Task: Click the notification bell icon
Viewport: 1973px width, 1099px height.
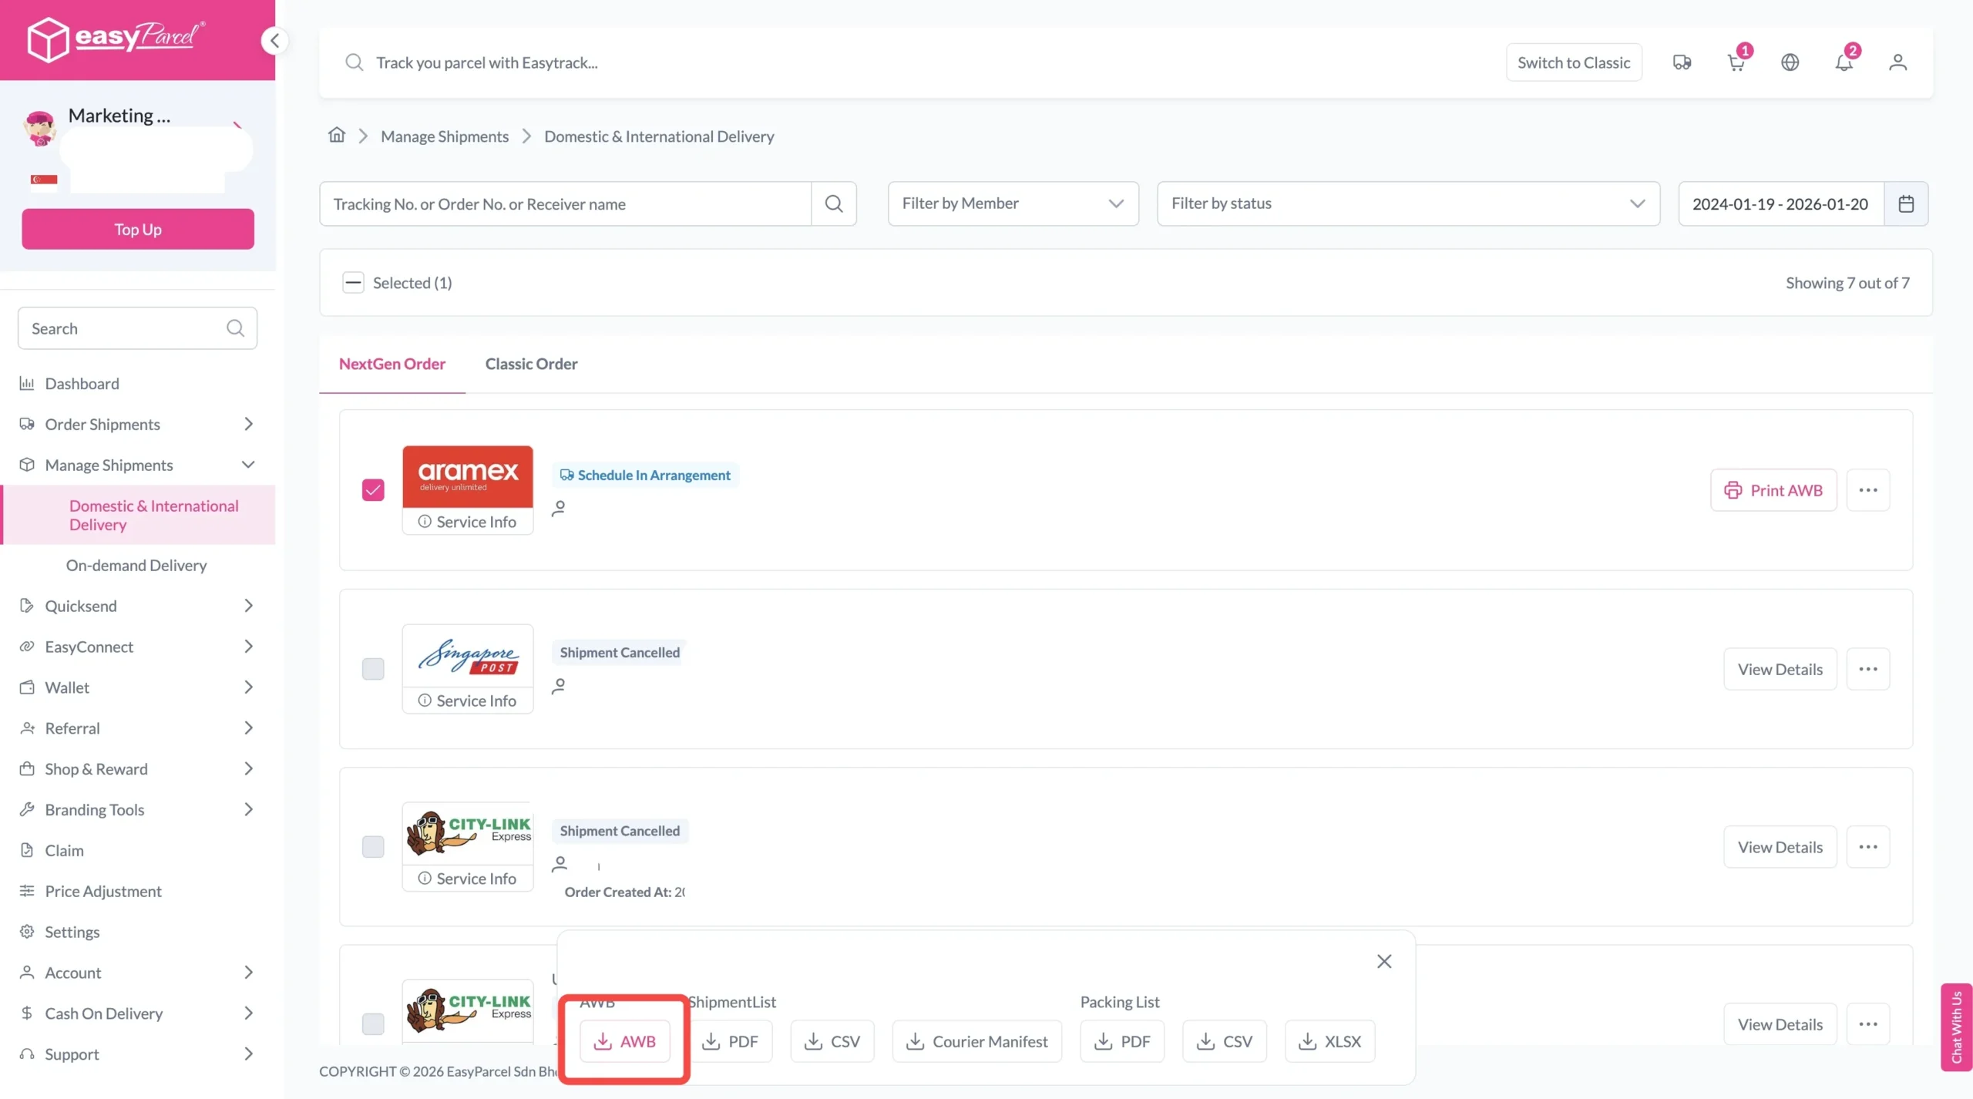Action: [x=1844, y=62]
